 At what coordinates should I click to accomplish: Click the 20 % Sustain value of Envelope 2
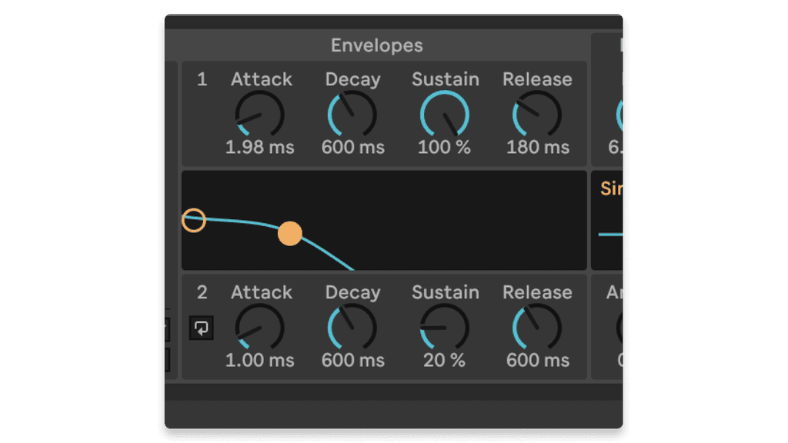[444, 360]
